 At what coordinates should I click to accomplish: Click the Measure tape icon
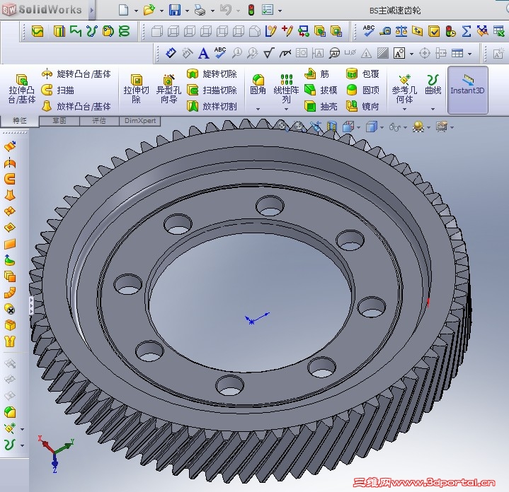pyautogui.click(x=385, y=31)
